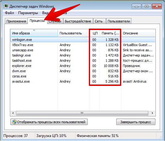This screenshot has height=141, width=165.
Task: Click the right scrollbar arrow
Action: 152,113
